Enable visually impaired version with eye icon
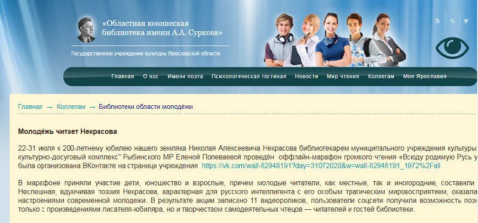This screenshot has height=223, width=478. click(452, 48)
